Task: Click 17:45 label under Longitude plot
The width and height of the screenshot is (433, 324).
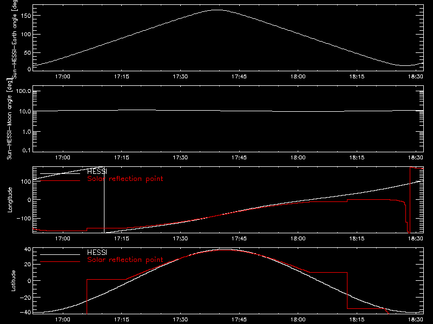Action: pos(239,239)
